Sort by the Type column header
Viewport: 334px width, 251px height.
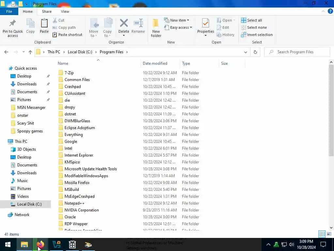coord(199,63)
